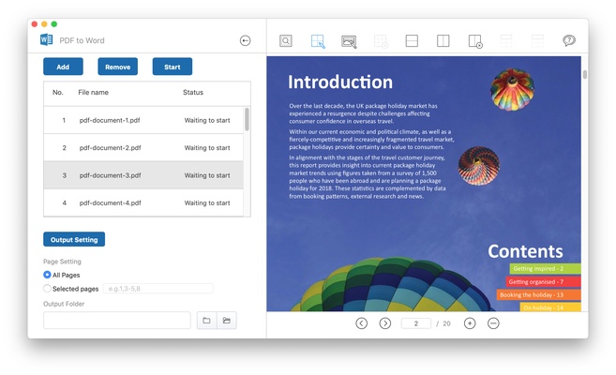
Task: Click the choose output folder icon
Action: click(x=206, y=321)
